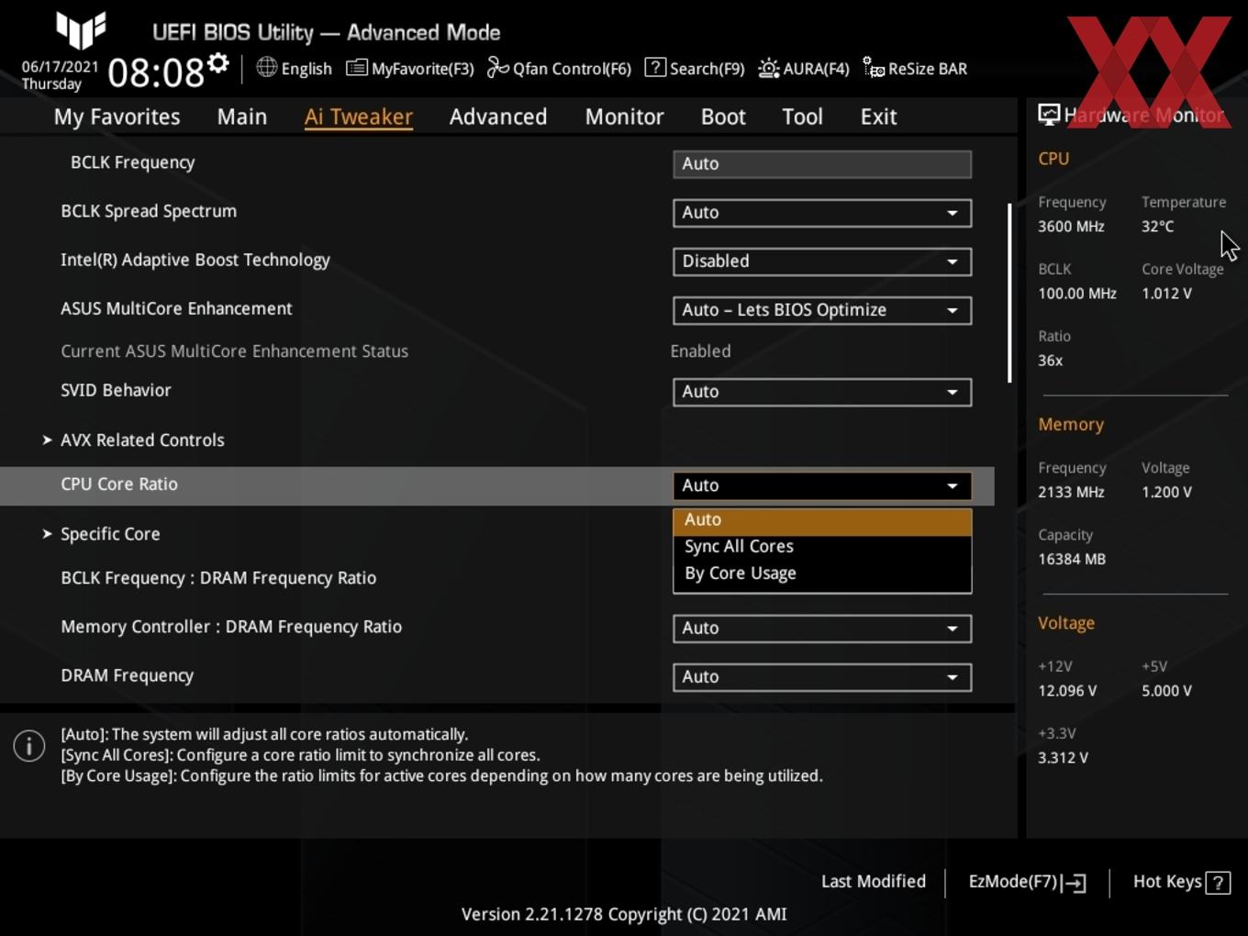Open ASUS MultiCore Enhancement dropdown

(x=822, y=310)
